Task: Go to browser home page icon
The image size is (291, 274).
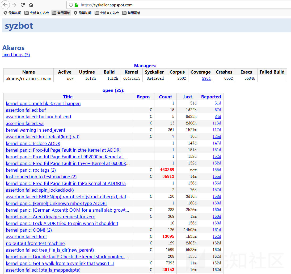Action: pos(31,5)
